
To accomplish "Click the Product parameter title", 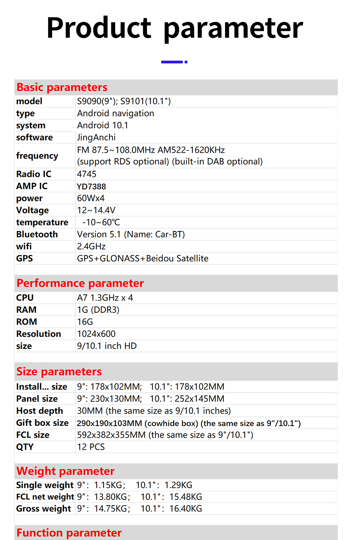I will point(174,28).
